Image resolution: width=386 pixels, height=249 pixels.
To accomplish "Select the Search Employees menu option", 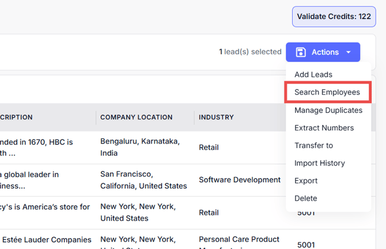I will click(327, 92).
